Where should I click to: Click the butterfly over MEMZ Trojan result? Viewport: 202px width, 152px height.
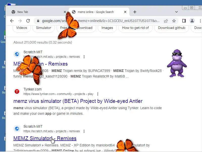[x=29, y=69]
